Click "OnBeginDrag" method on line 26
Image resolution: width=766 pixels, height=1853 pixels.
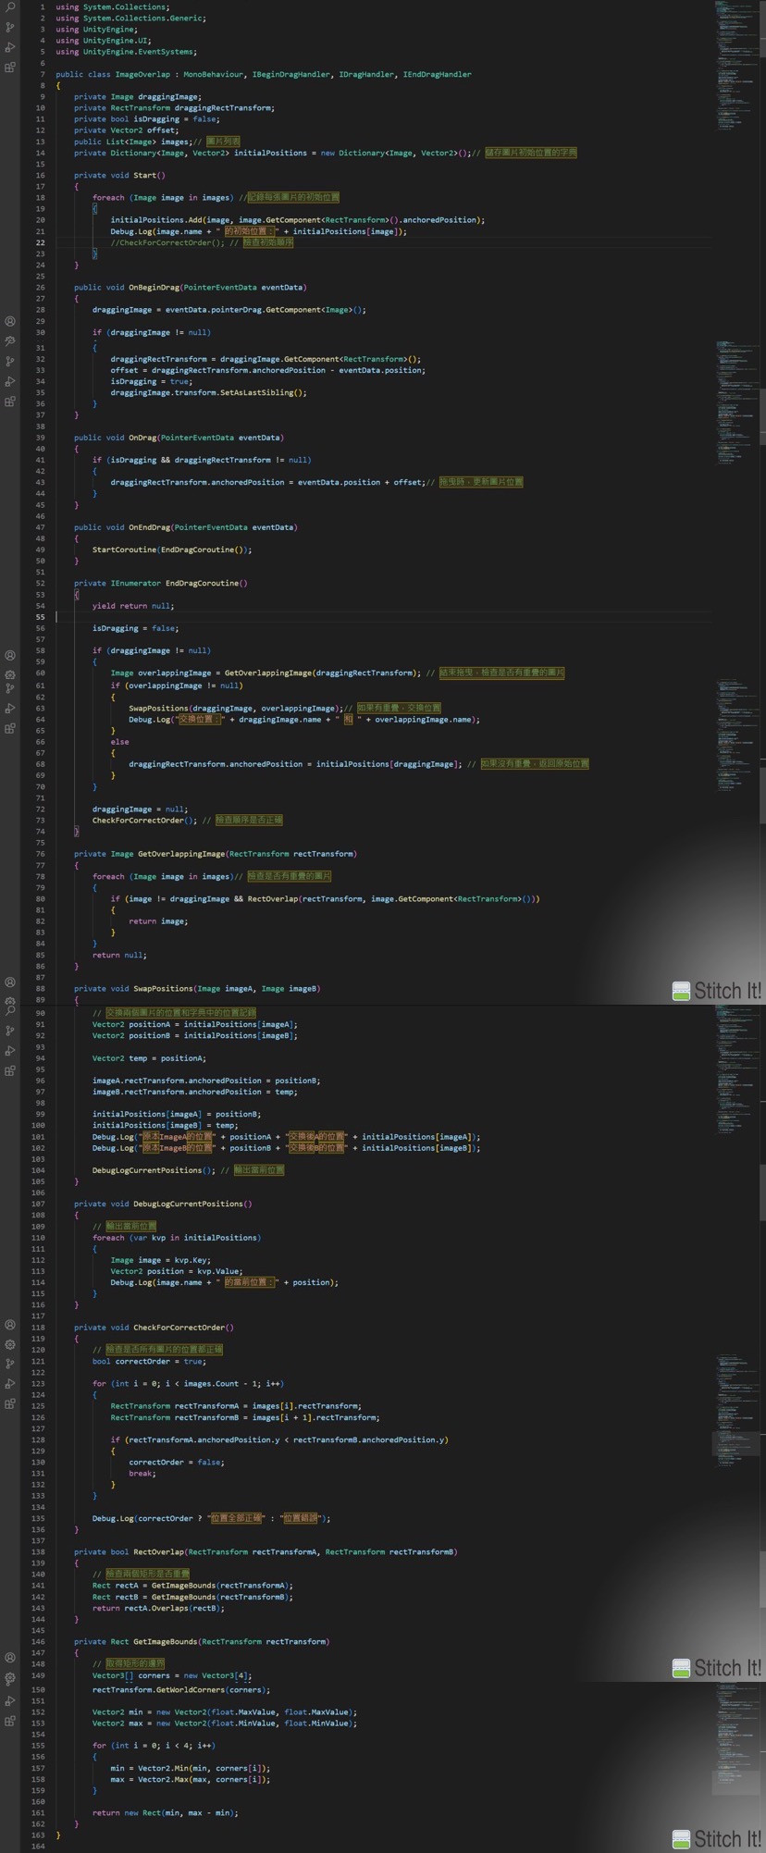click(154, 287)
